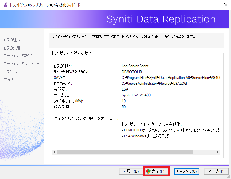This screenshot has width=231, height=179.
Task: Open help with ヘルプ(H) button
Action: [216, 171]
